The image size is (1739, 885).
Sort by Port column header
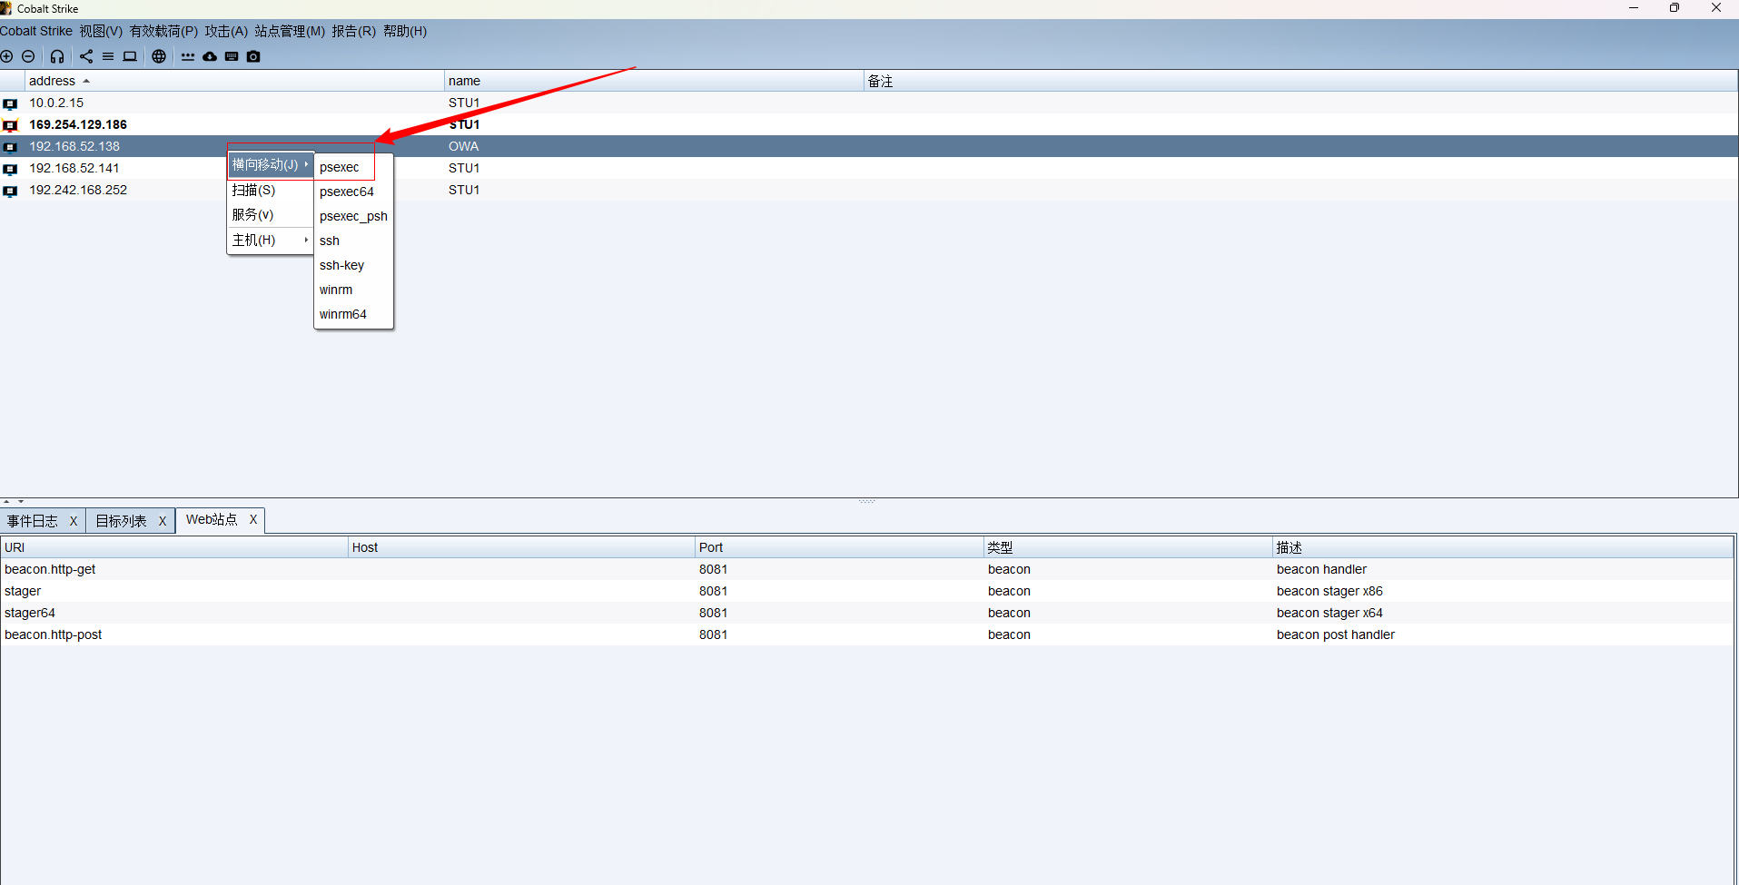pyautogui.click(x=839, y=547)
